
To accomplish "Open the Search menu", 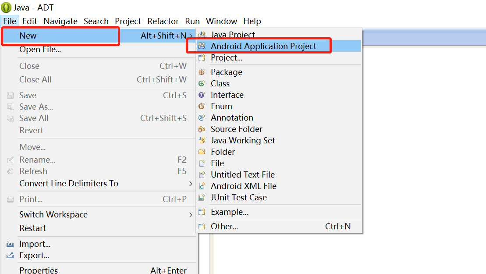I will pyautogui.click(x=96, y=21).
